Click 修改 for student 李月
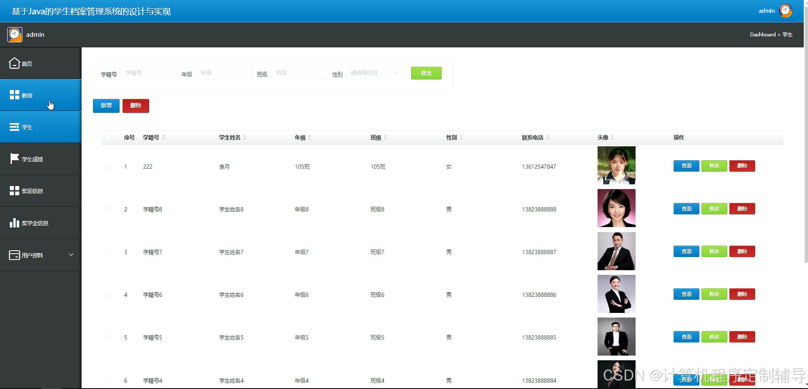 (x=714, y=166)
